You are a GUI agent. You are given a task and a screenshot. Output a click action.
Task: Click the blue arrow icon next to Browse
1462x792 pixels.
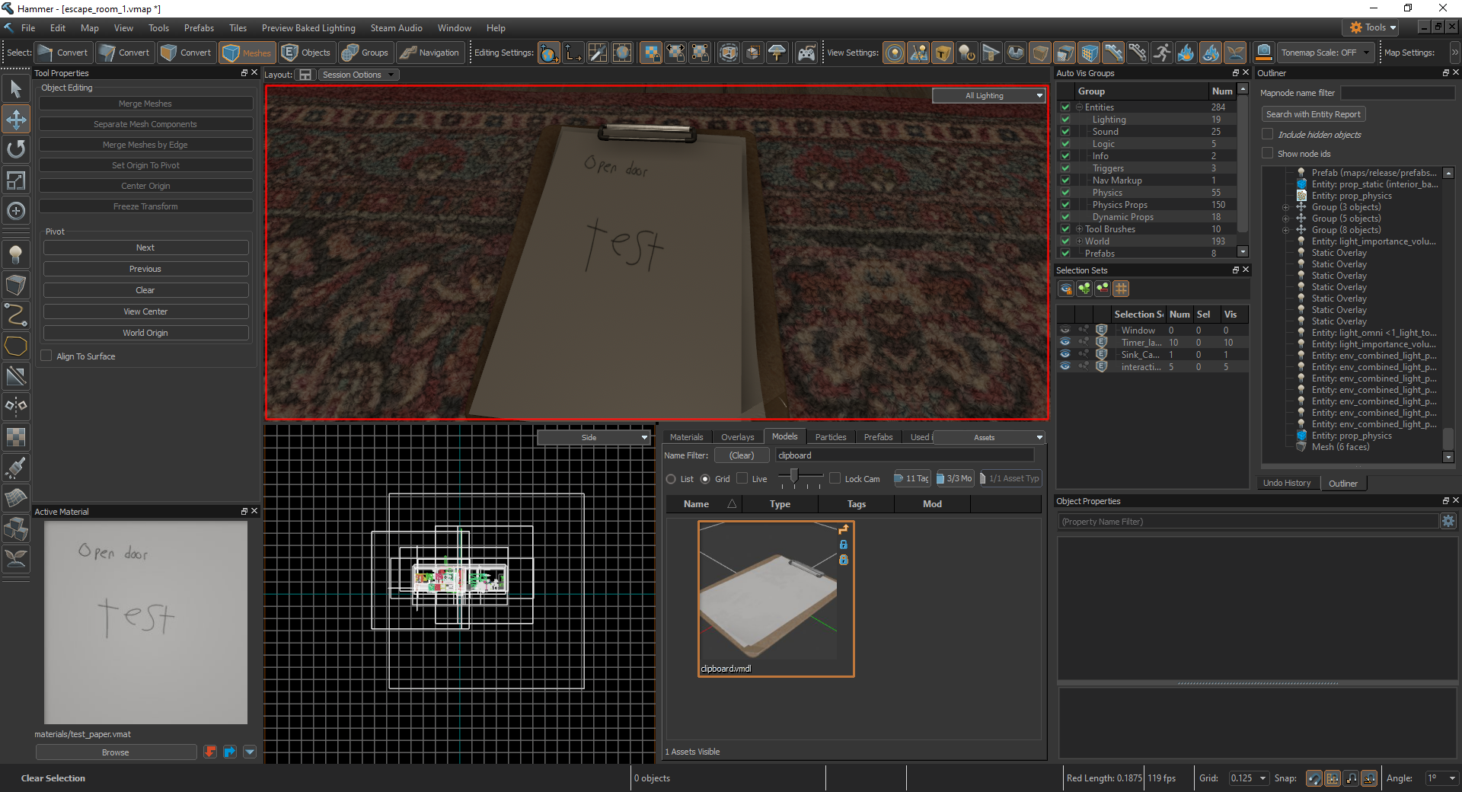[230, 752]
